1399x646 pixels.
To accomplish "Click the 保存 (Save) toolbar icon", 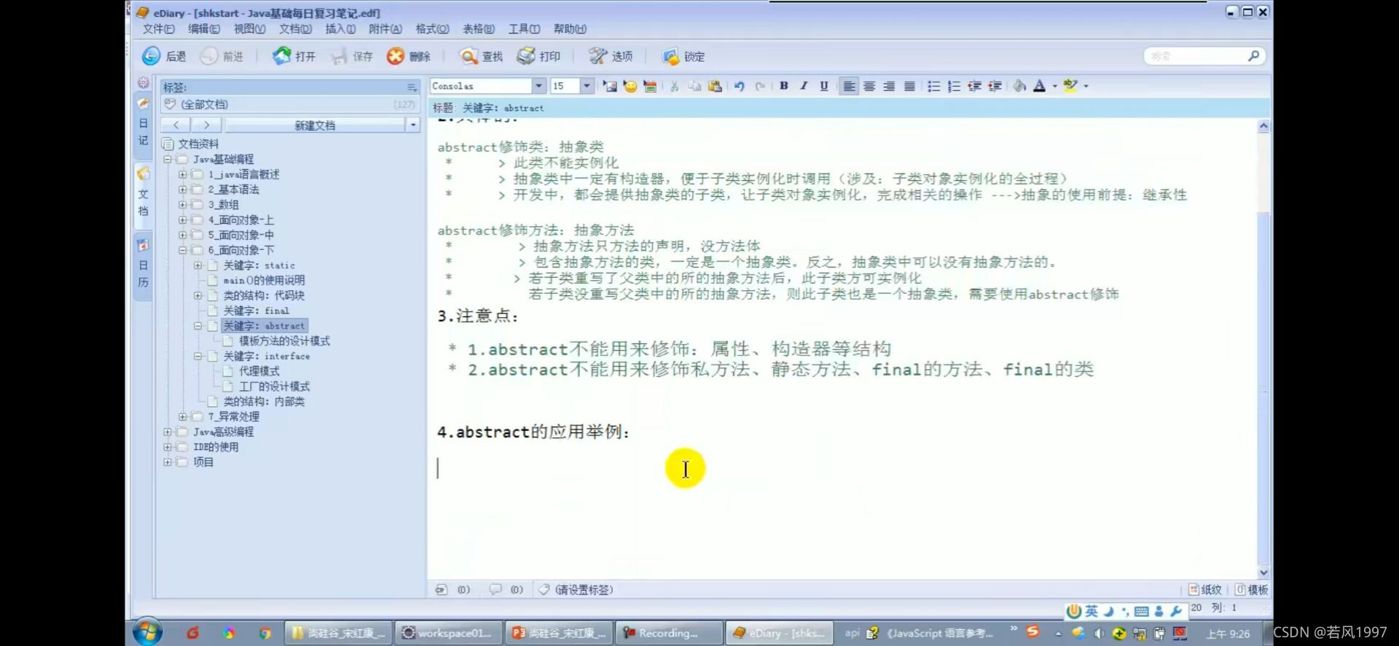I will (339, 56).
